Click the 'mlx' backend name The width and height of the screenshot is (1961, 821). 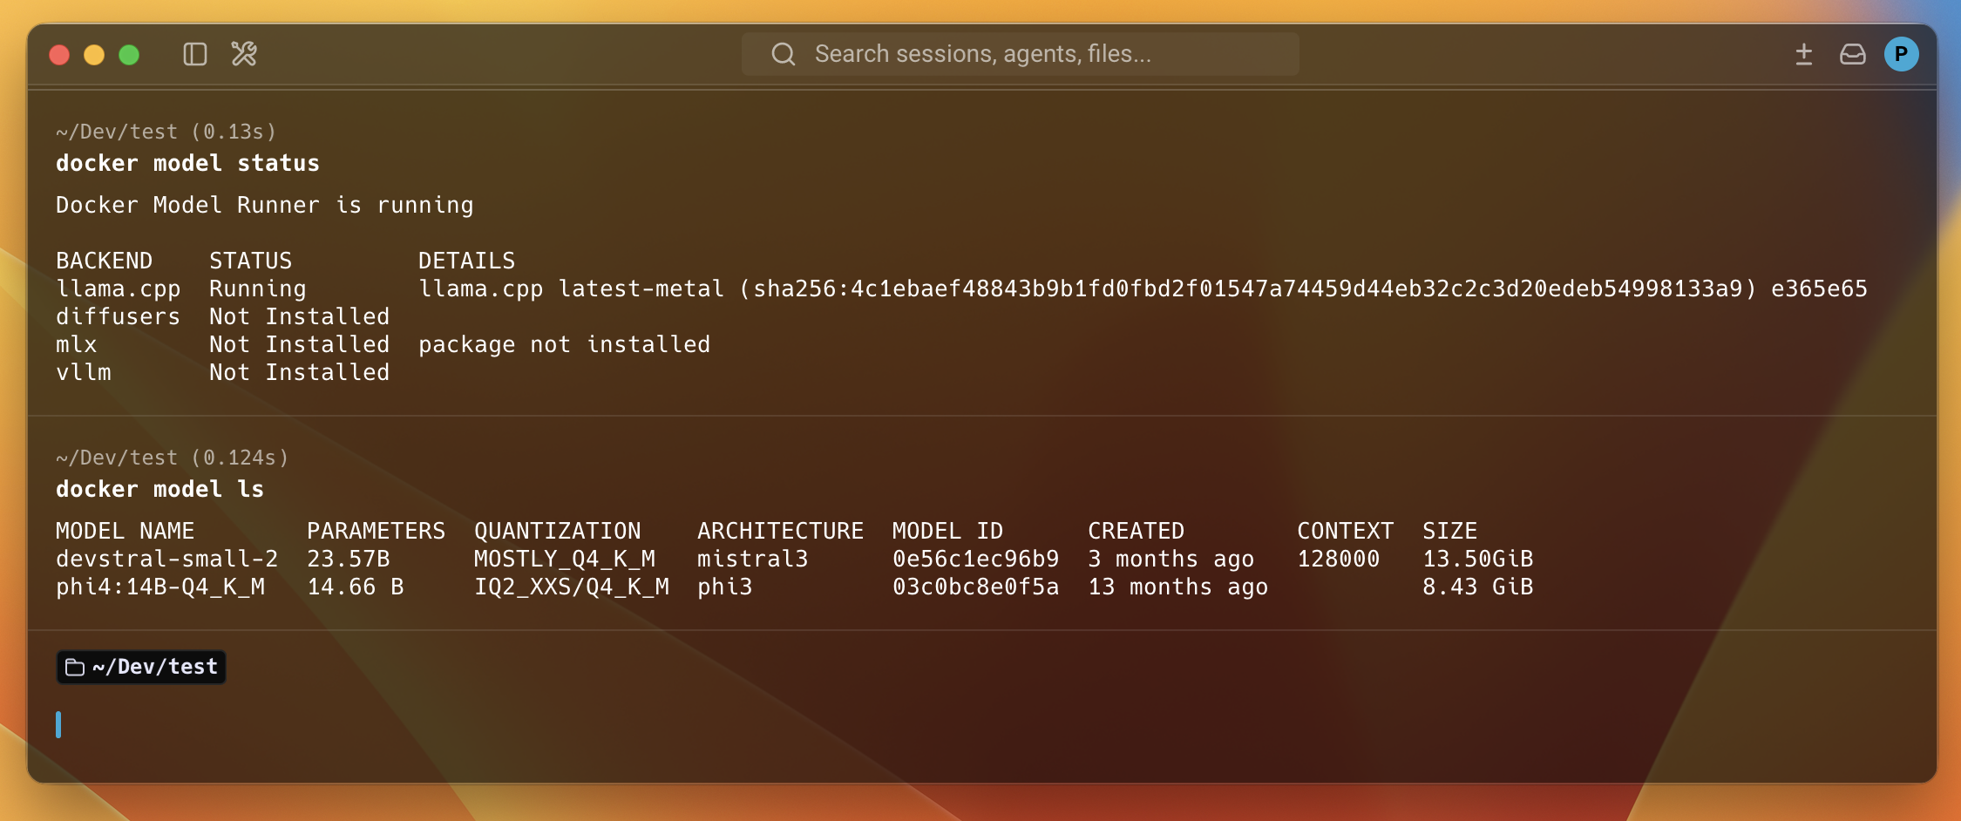click(77, 344)
